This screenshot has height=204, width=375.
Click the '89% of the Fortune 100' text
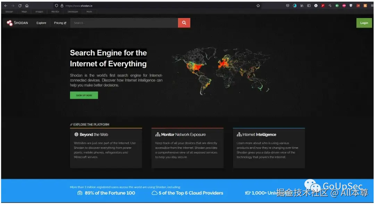click(x=110, y=193)
